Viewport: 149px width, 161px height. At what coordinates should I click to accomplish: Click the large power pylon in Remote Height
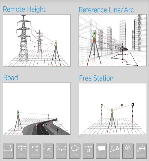23,38
